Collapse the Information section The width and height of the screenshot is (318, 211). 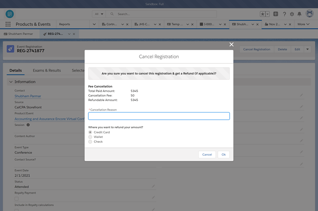(11, 82)
